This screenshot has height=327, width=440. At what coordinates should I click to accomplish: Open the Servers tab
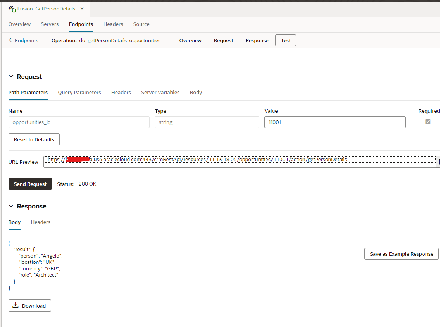(50, 24)
